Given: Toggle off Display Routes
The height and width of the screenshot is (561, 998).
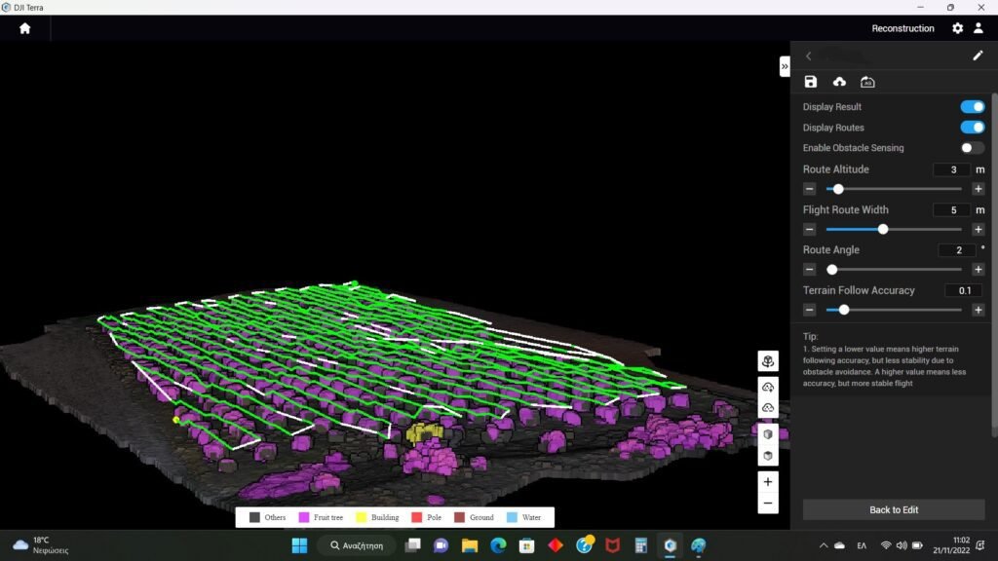Looking at the screenshot, I should click(972, 128).
